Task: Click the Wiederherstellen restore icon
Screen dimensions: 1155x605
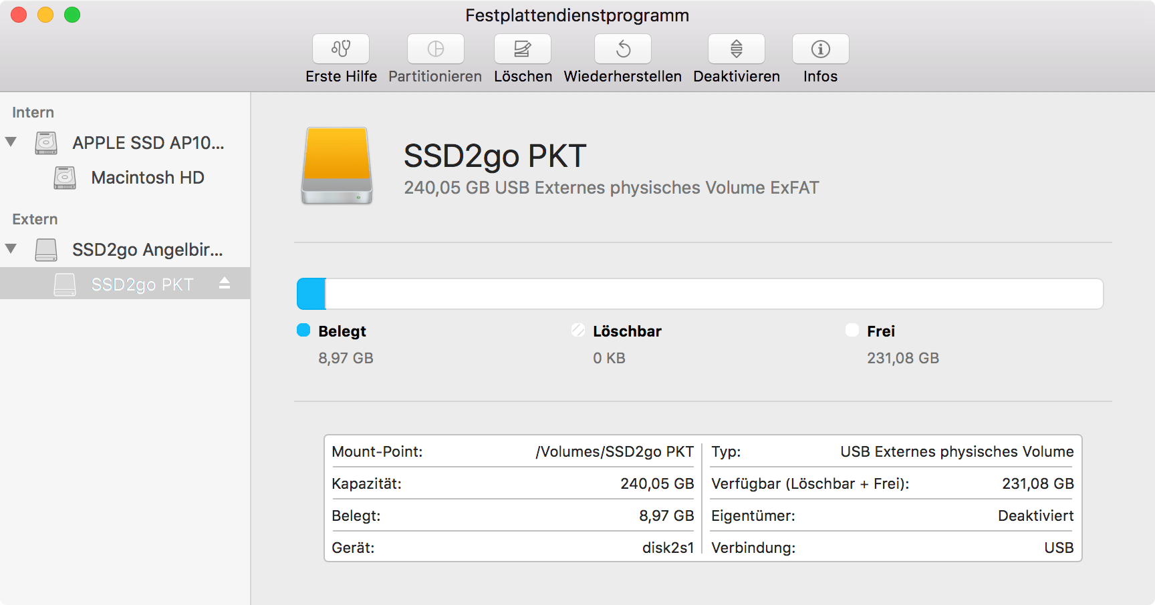Action: (623, 49)
